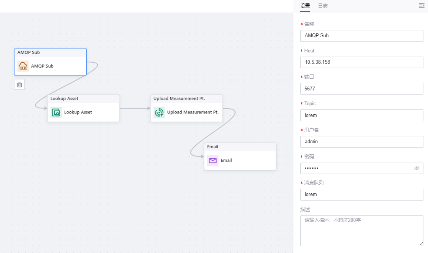Click inside the 密码 password field
The width and height of the screenshot is (428, 253).
[x=355, y=168]
